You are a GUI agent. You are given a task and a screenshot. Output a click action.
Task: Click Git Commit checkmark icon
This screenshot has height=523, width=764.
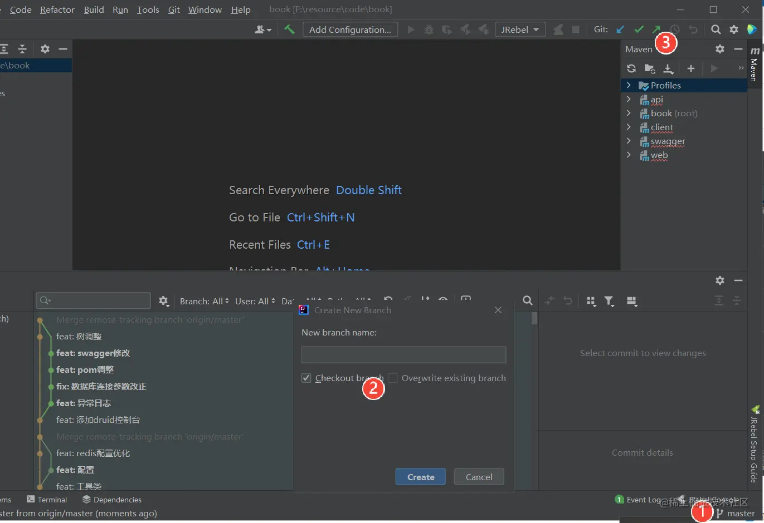pyautogui.click(x=639, y=29)
